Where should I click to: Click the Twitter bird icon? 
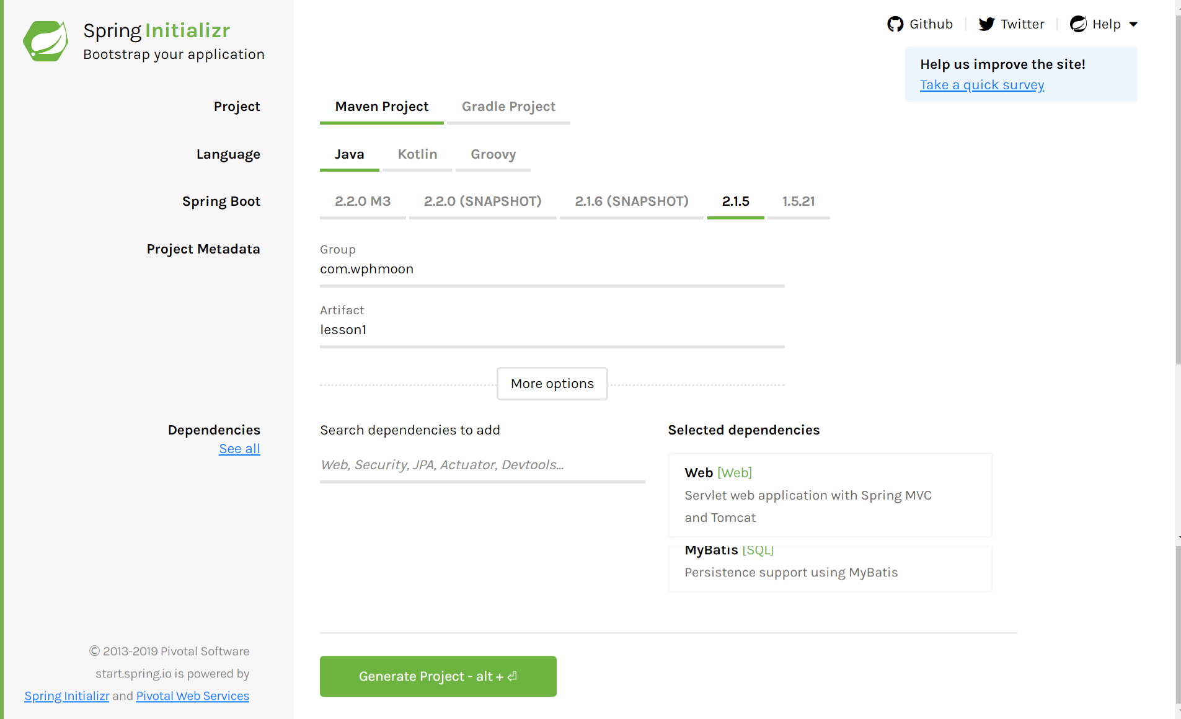(986, 24)
